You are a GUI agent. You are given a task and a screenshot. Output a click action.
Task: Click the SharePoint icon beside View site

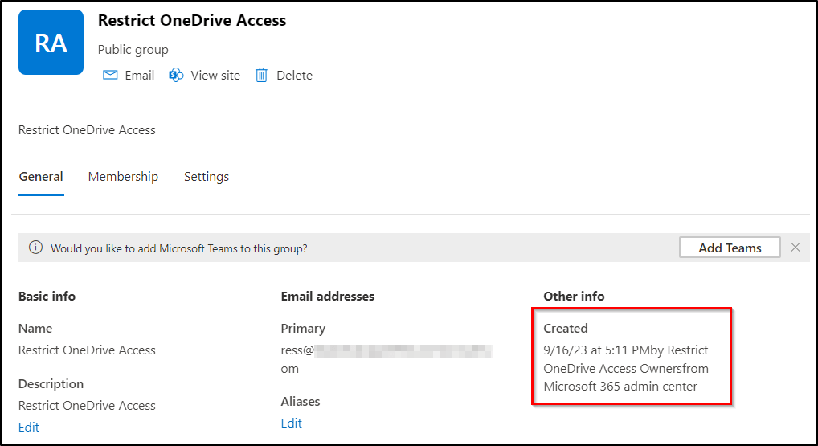coord(176,75)
